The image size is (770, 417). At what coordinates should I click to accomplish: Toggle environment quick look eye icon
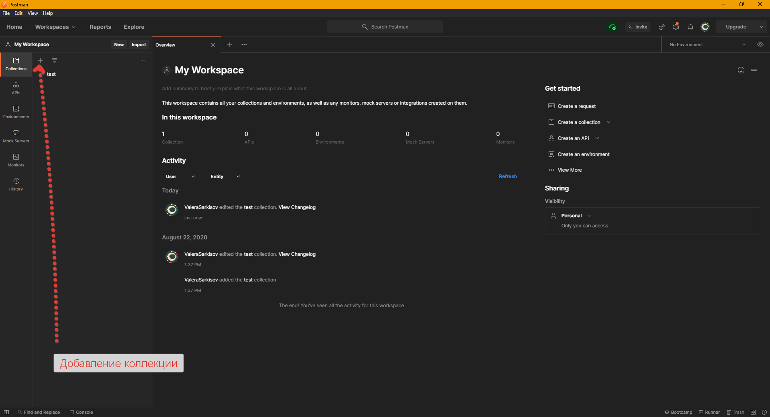tap(760, 45)
